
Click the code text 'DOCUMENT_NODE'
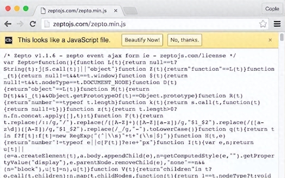(106, 82)
